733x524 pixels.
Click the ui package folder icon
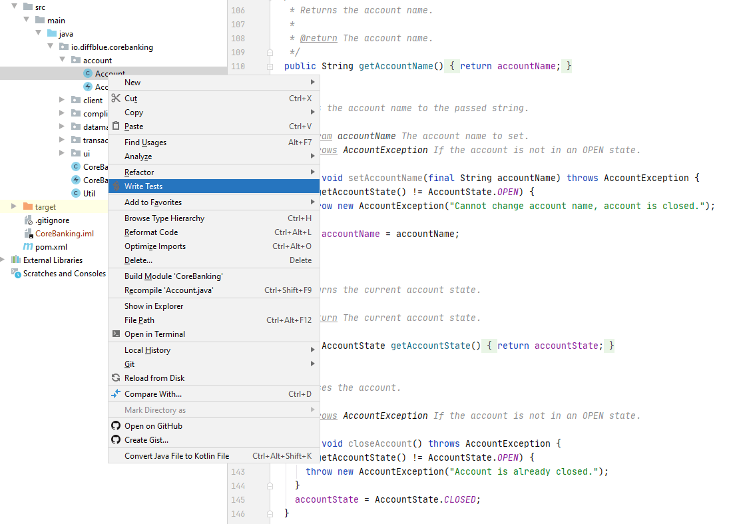tap(76, 153)
